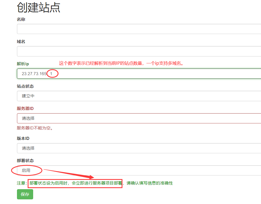Click the 名称 field label
The image size is (261, 204).
pos(21,19)
